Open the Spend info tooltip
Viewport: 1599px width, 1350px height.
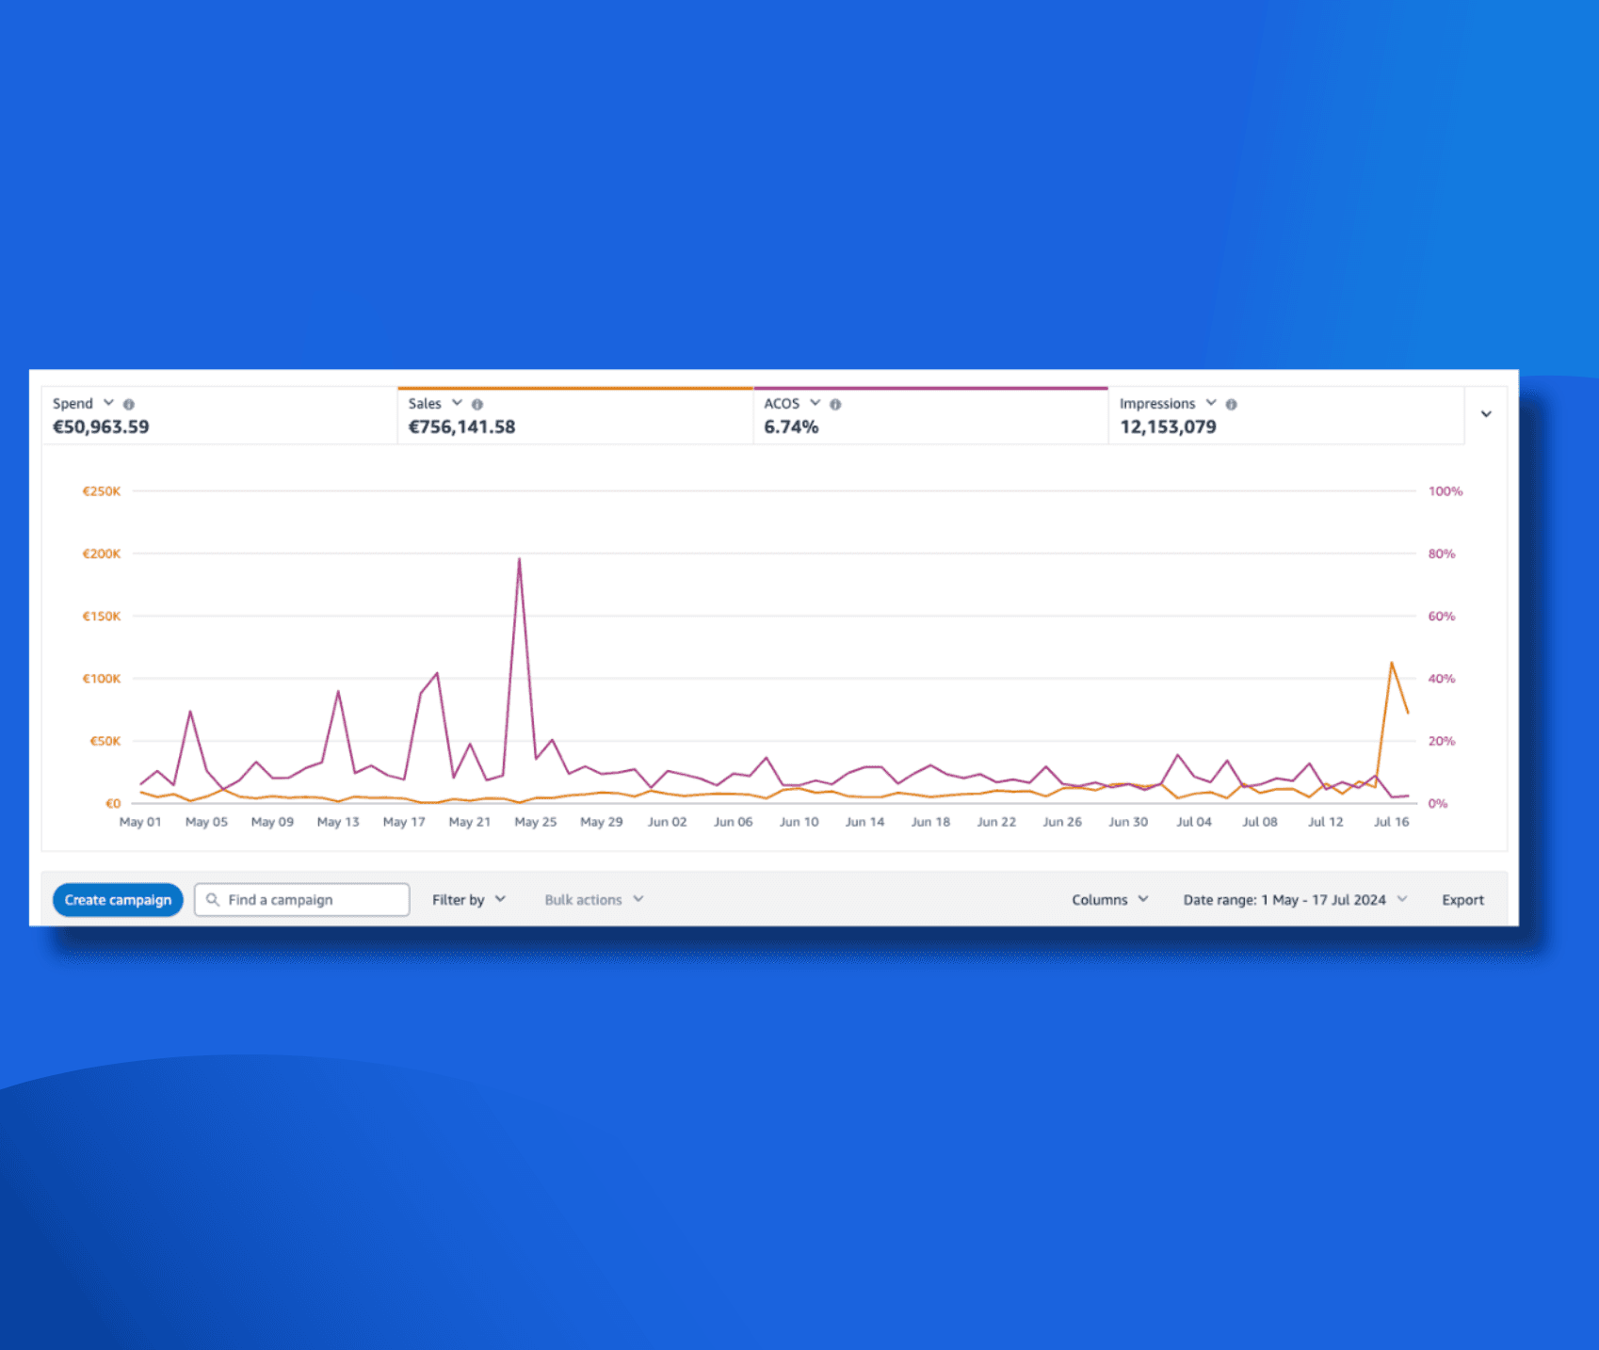tap(129, 403)
